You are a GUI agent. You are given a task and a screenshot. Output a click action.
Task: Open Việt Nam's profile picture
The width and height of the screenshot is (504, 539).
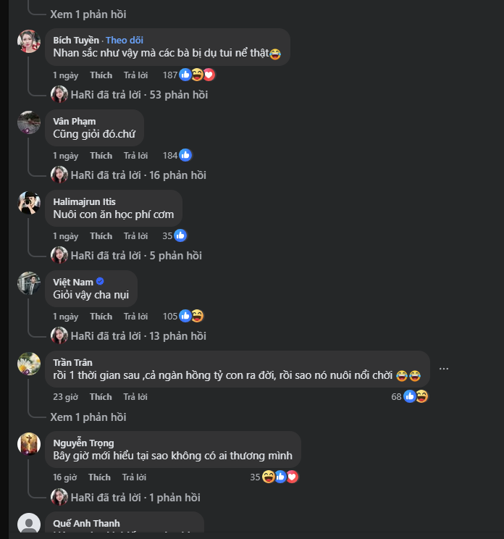pyautogui.click(x=29, y=283)
